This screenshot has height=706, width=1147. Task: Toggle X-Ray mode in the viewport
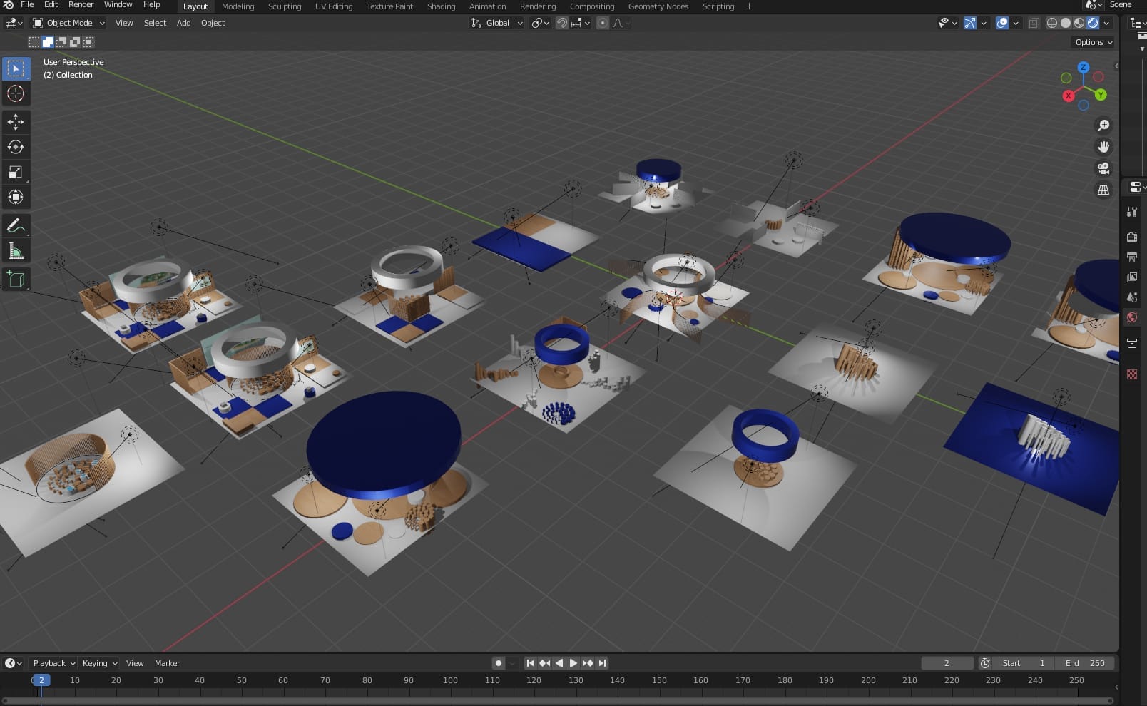point(1034,23)
